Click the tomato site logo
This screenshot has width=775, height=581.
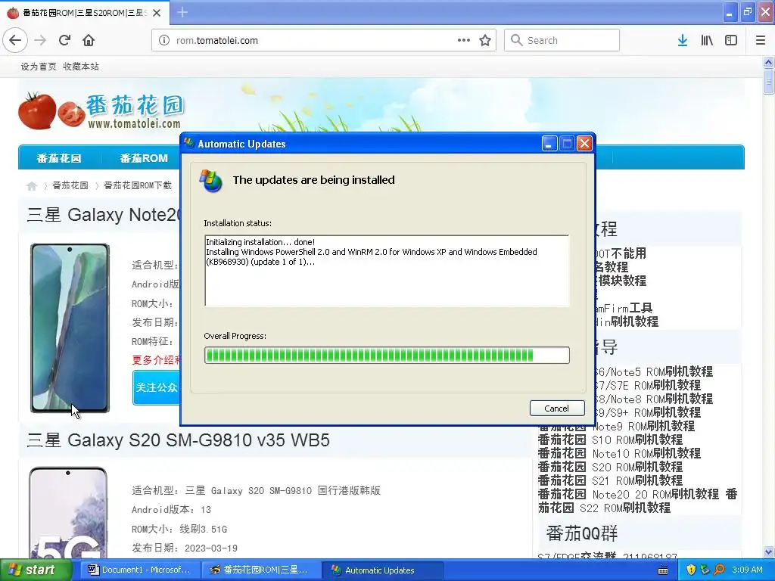tap(101, 110)
